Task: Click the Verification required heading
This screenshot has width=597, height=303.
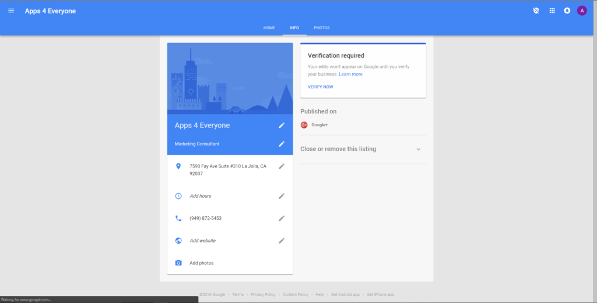Action: coord(336,55)
